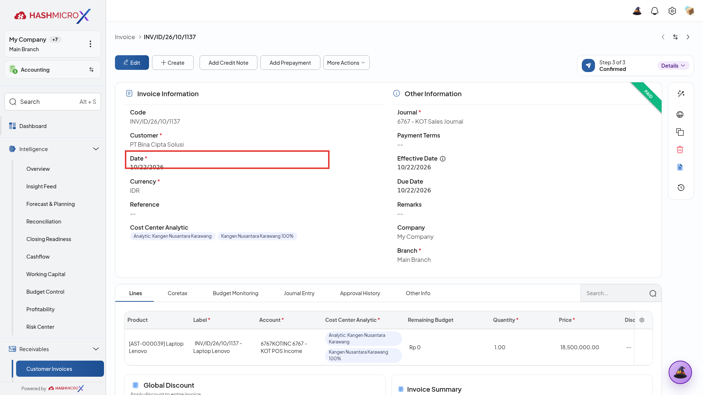Open Budget Control in the sidebar
This screenshot has height=395, width=703.
(x=45, y=292)
